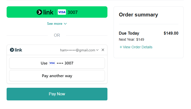
Task: Select Pay another way
Action: coord(57,76)
